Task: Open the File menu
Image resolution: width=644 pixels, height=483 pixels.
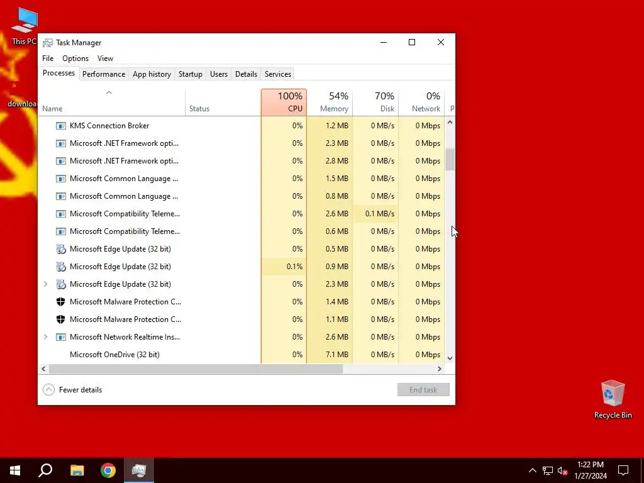Action: (x=48, y=58)
